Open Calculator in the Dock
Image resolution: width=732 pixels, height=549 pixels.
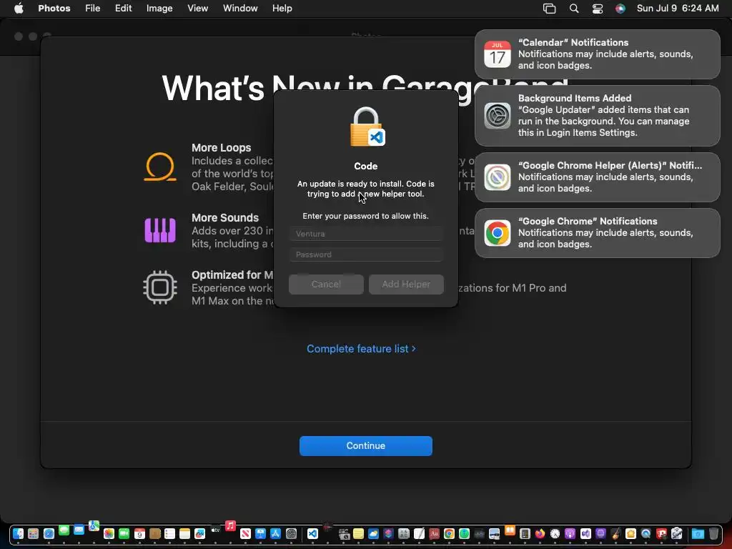(525, 533)
